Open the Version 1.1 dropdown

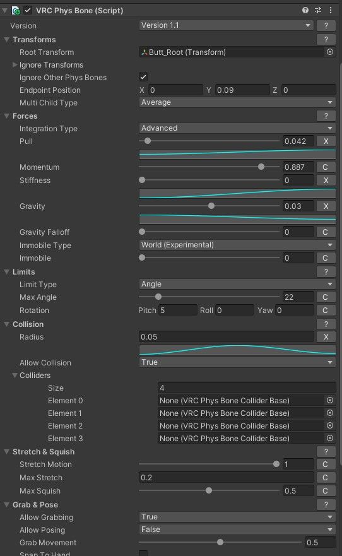226,25
